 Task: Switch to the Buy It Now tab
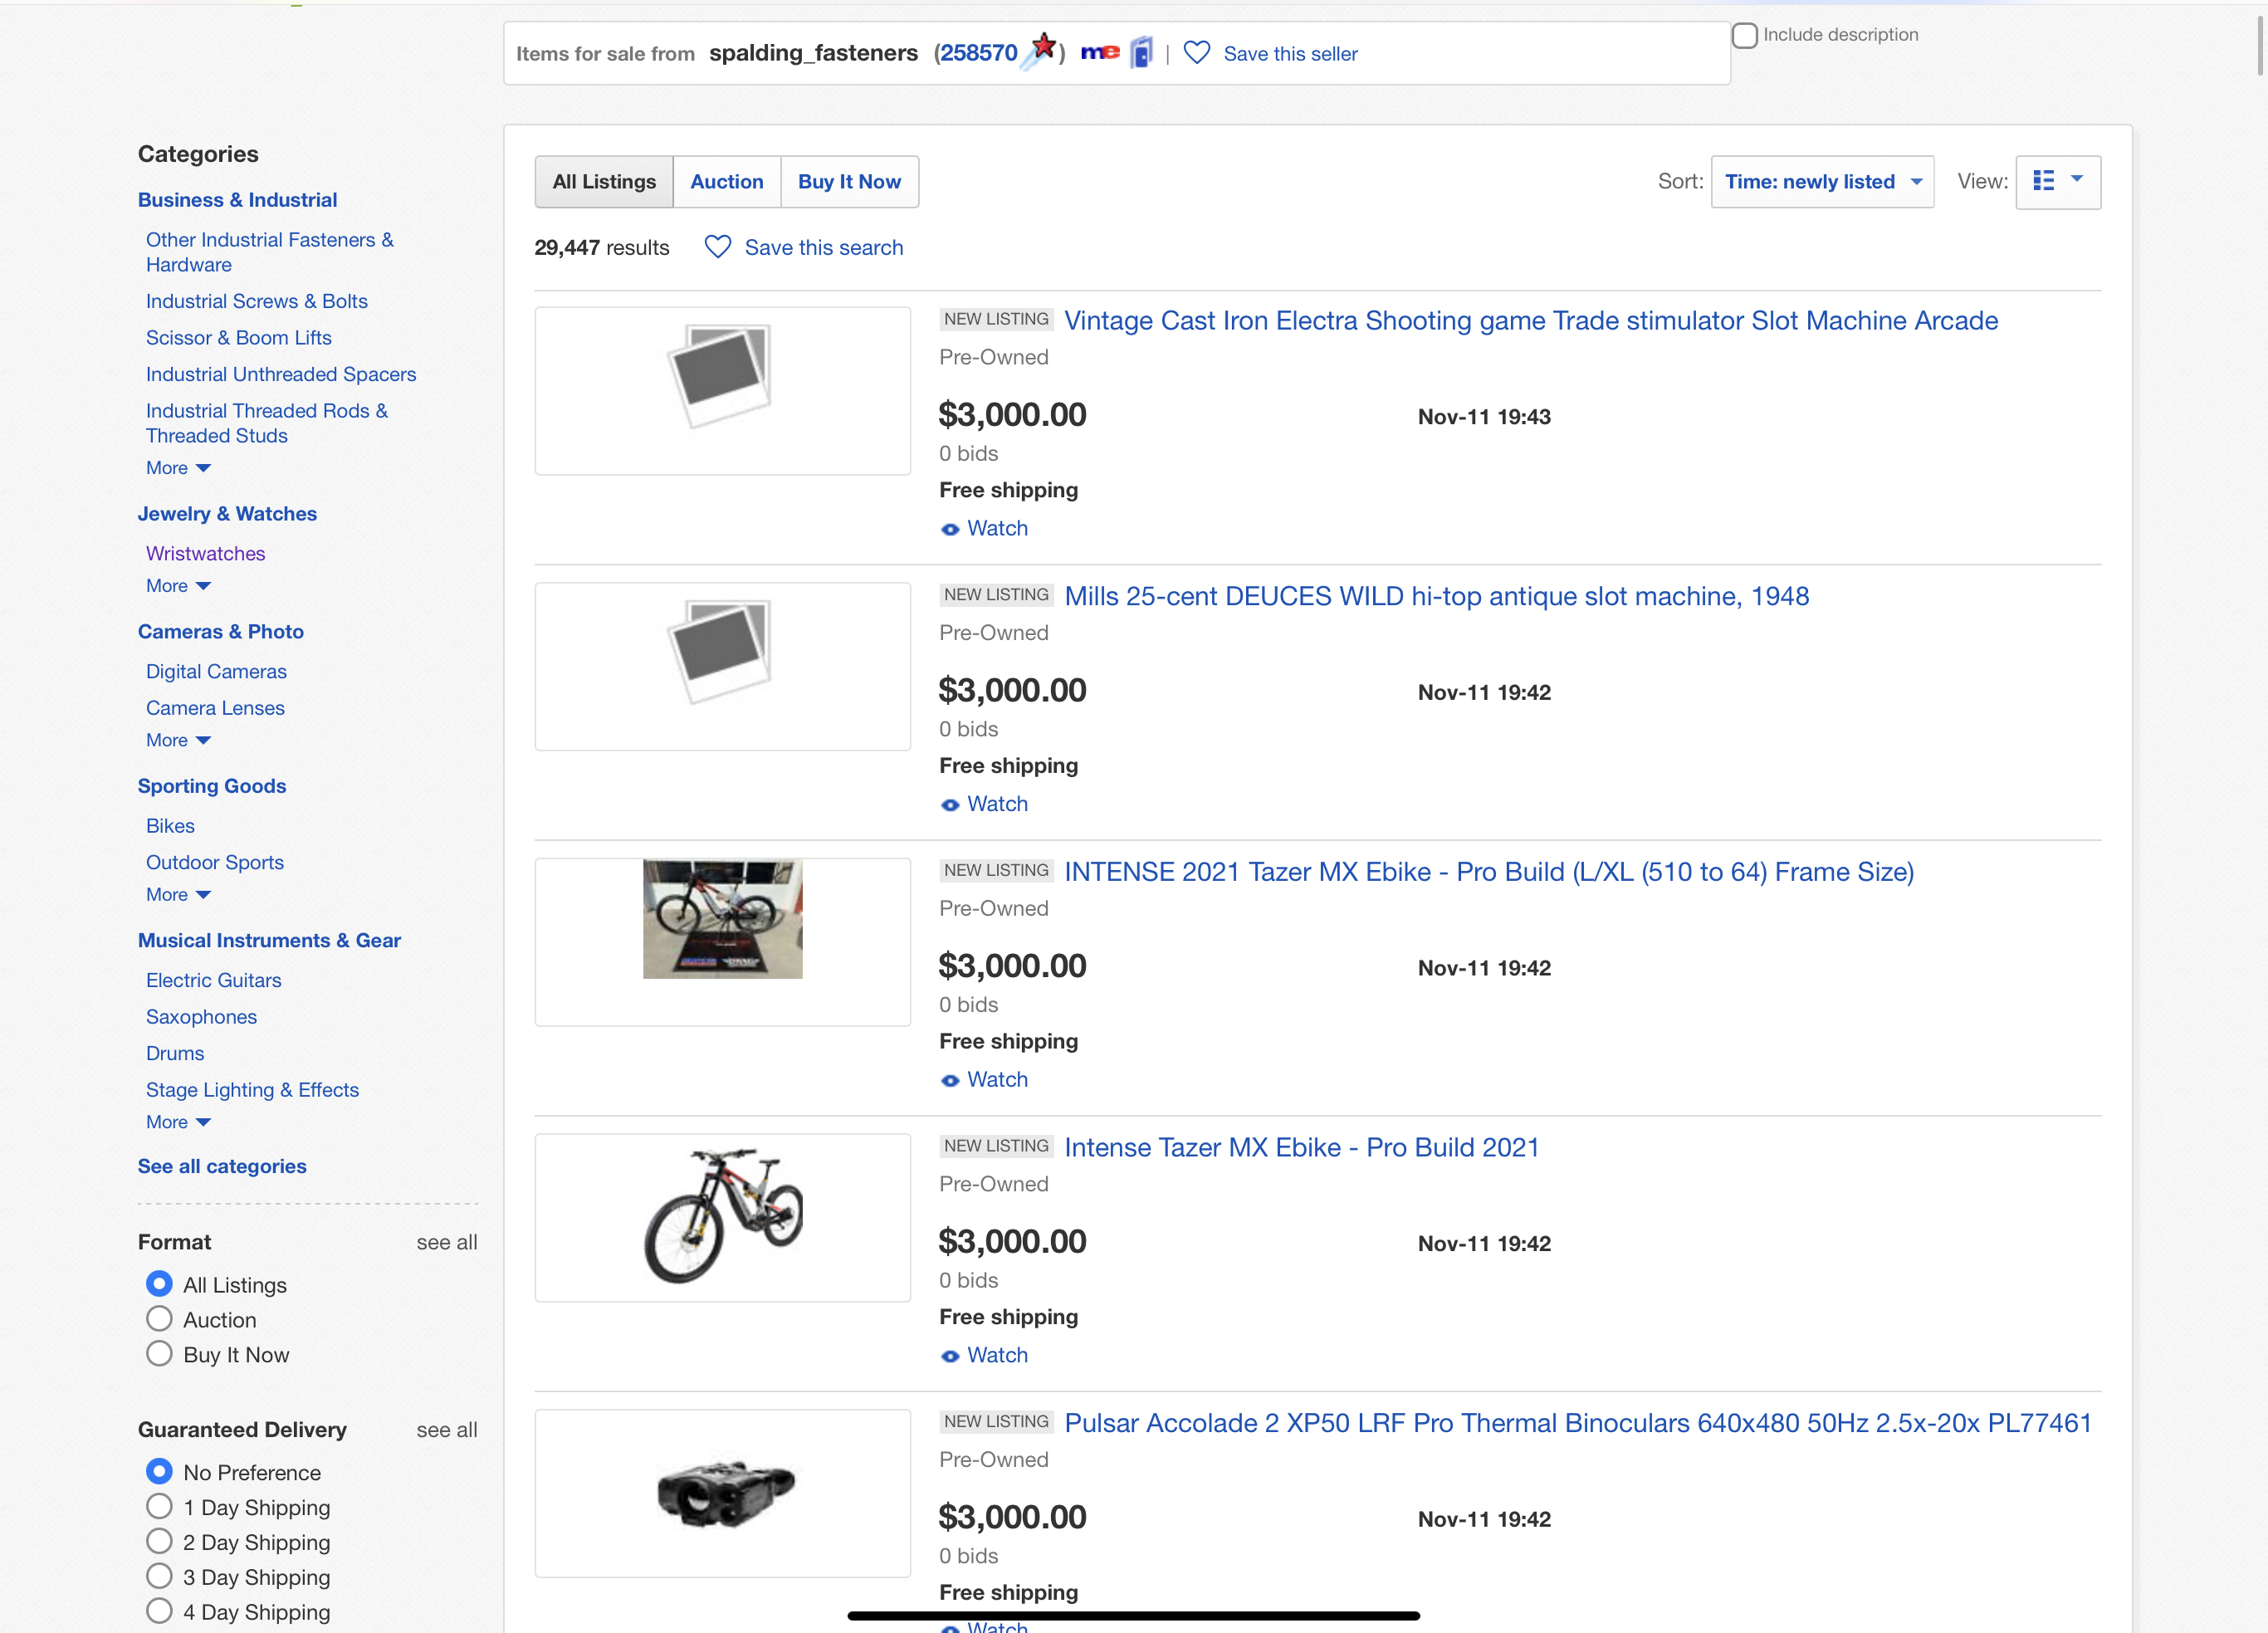[849, 182]
